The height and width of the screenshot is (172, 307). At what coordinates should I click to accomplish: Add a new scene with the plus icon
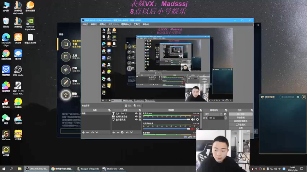83,132
